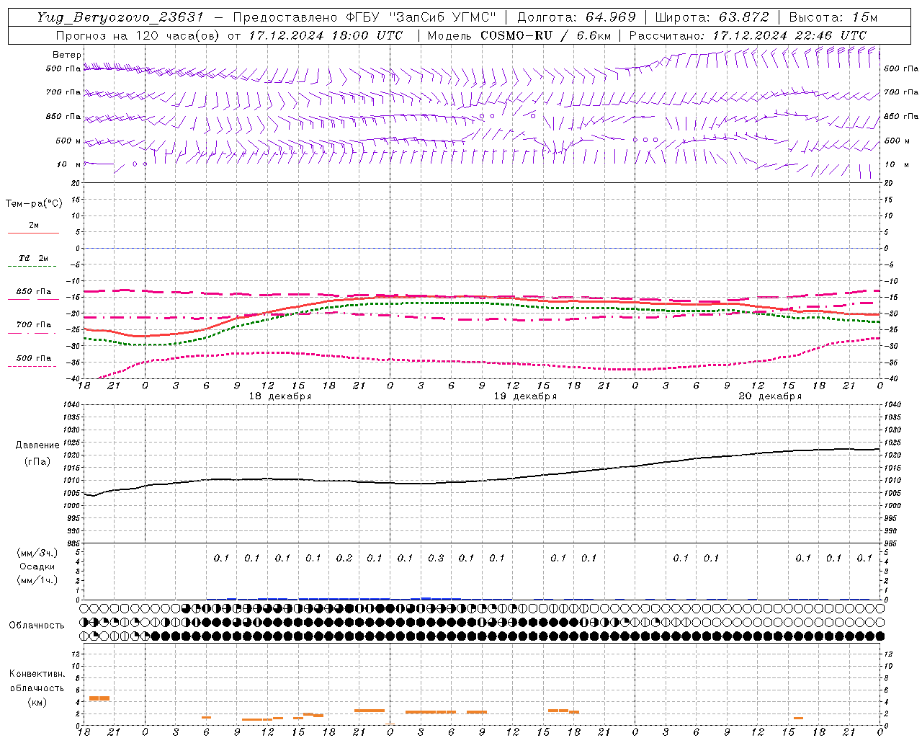Click the '500 гПа' temperature legend entry
The image size is (922, 738).
pyautogui.click(x=34, y=358)
